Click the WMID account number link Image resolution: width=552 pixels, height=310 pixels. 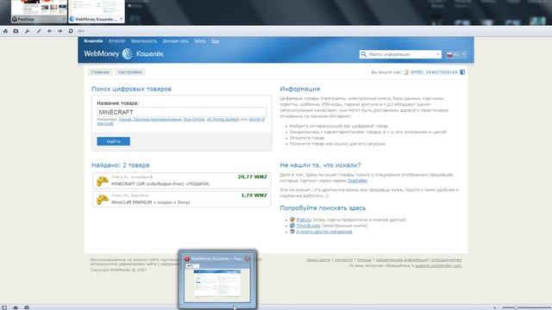click(x=434, y=72)
